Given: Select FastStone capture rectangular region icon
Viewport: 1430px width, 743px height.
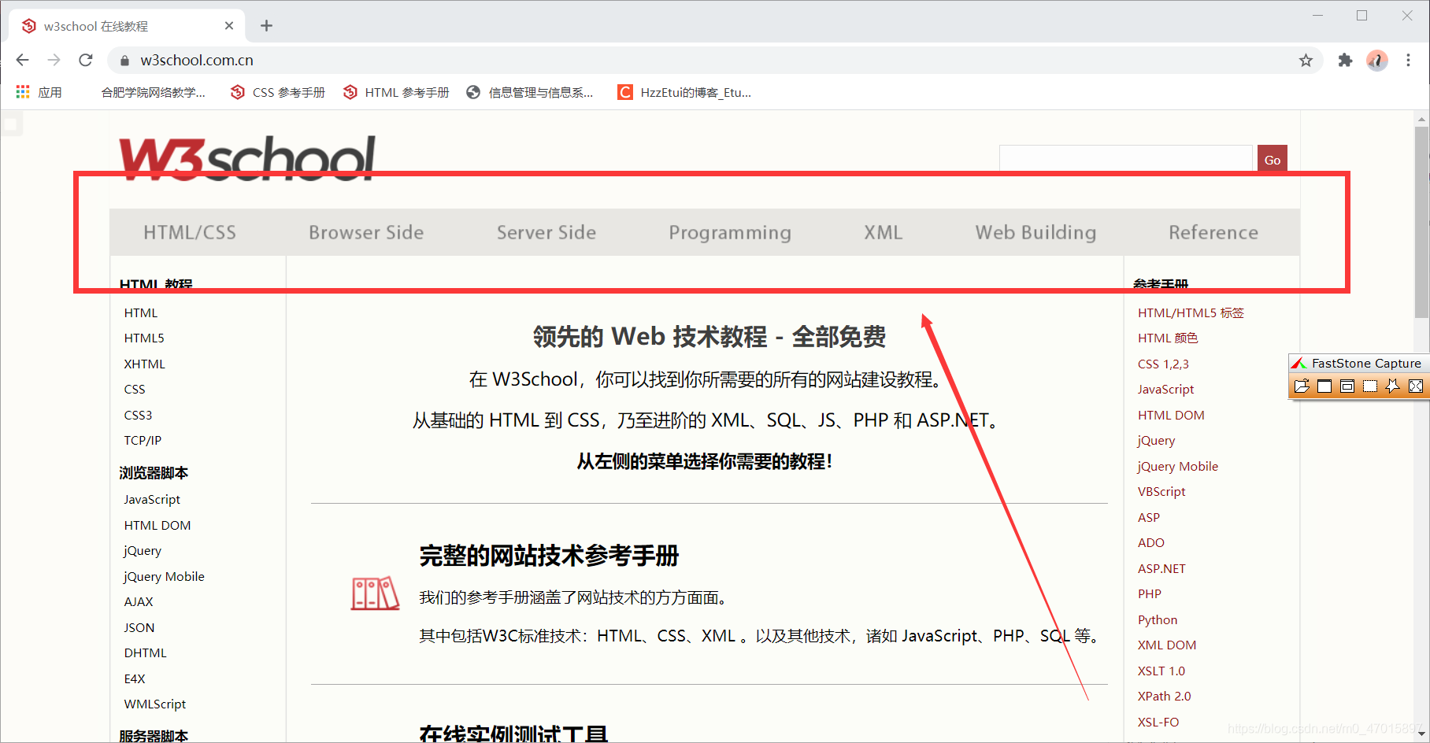Looking at the screenshot, I should [x=1370, y=386].
